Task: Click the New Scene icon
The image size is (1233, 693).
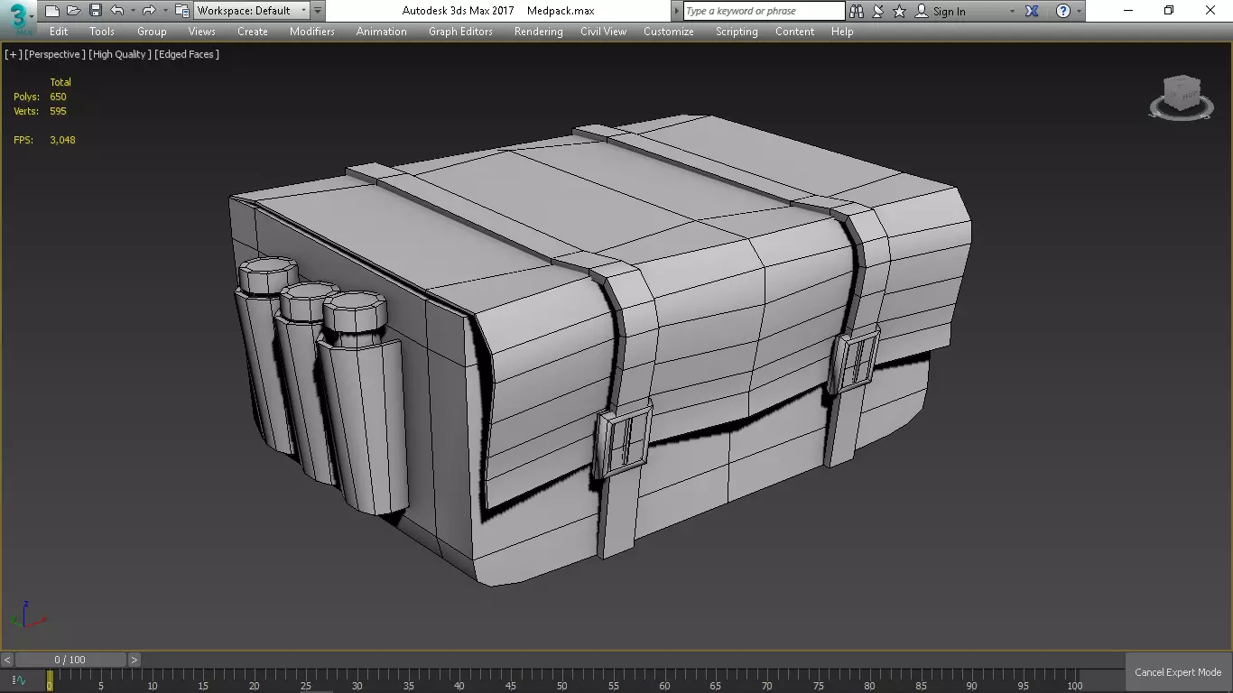Action: point(52,11)
